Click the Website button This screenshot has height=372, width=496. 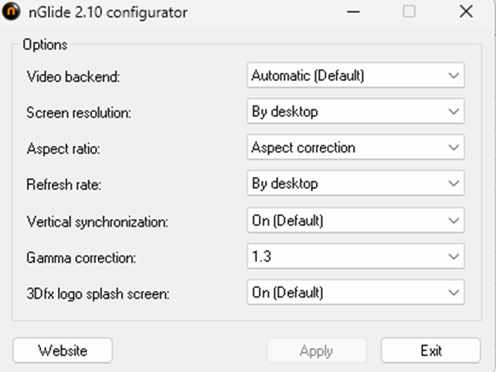[63, 351]
